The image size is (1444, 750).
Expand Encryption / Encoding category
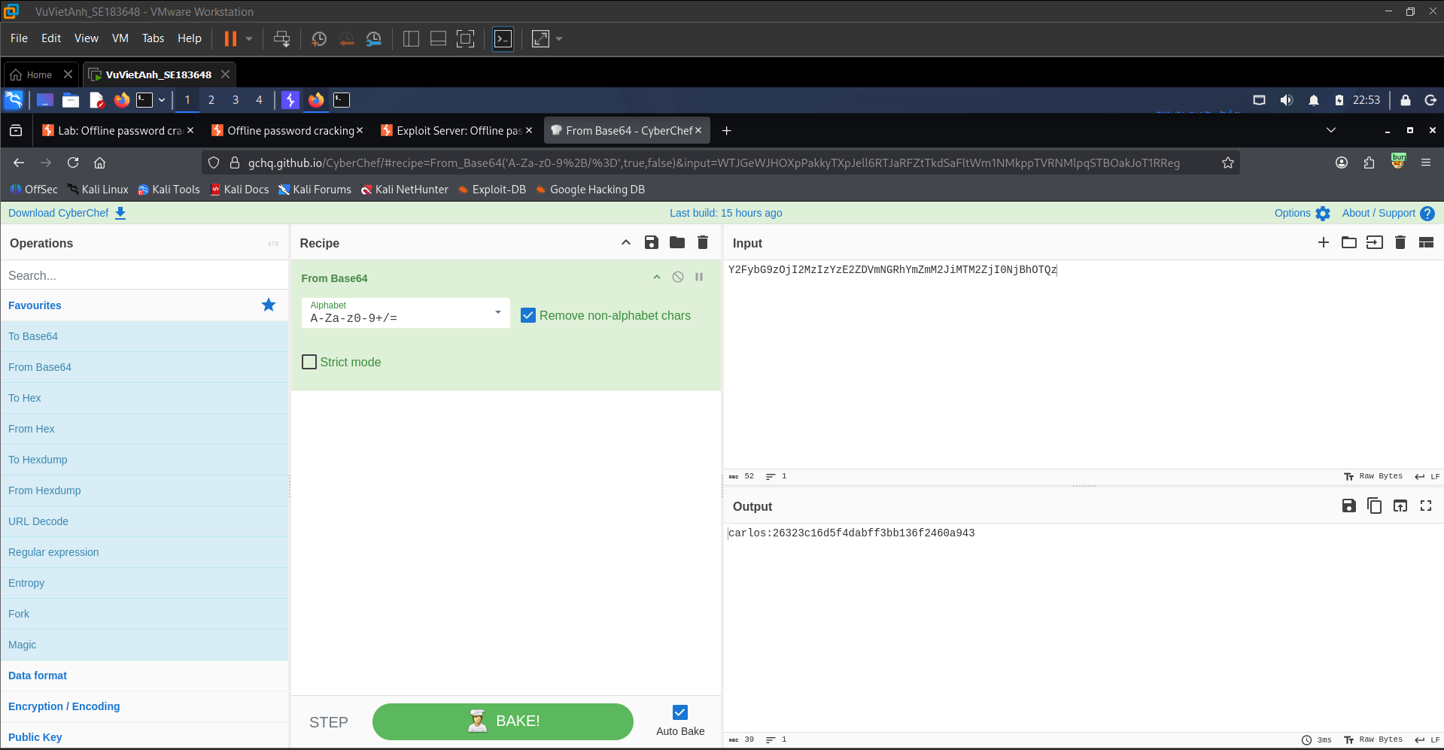point(144,706)
